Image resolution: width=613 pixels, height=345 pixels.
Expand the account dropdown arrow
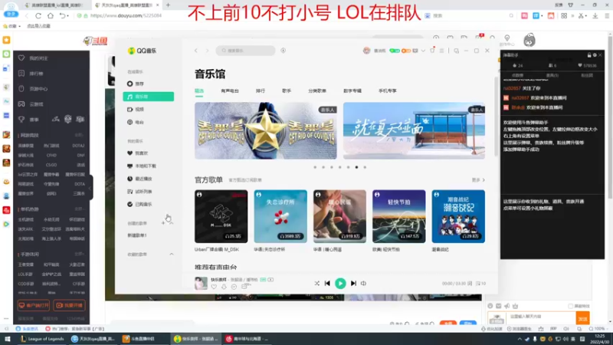[x=423, y=51]
